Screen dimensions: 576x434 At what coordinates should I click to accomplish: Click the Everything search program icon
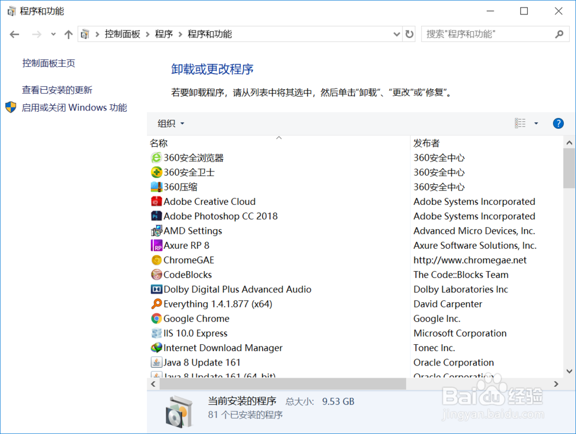pos(157,304)
